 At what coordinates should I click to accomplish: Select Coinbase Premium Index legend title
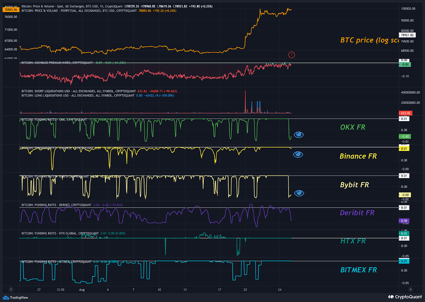(57, 63)
